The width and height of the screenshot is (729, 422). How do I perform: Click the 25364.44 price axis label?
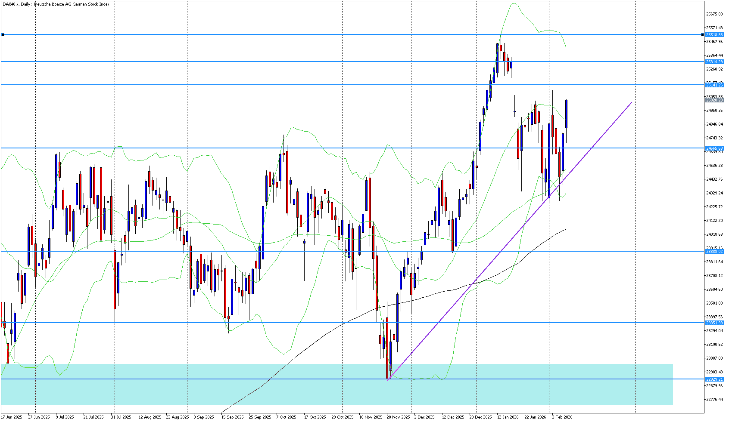[x=715, y=55]
